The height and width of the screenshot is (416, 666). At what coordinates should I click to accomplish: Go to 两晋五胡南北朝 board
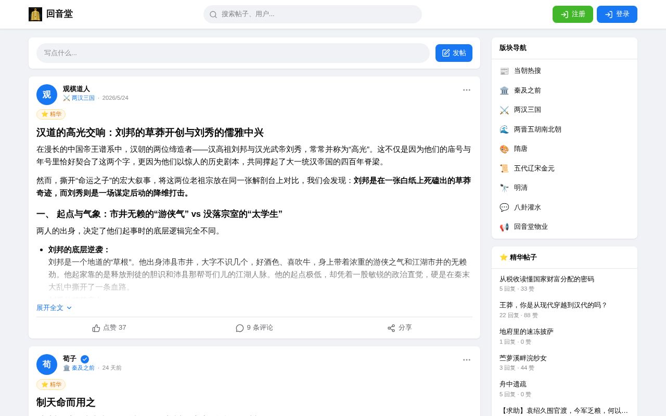click(565, 129)
